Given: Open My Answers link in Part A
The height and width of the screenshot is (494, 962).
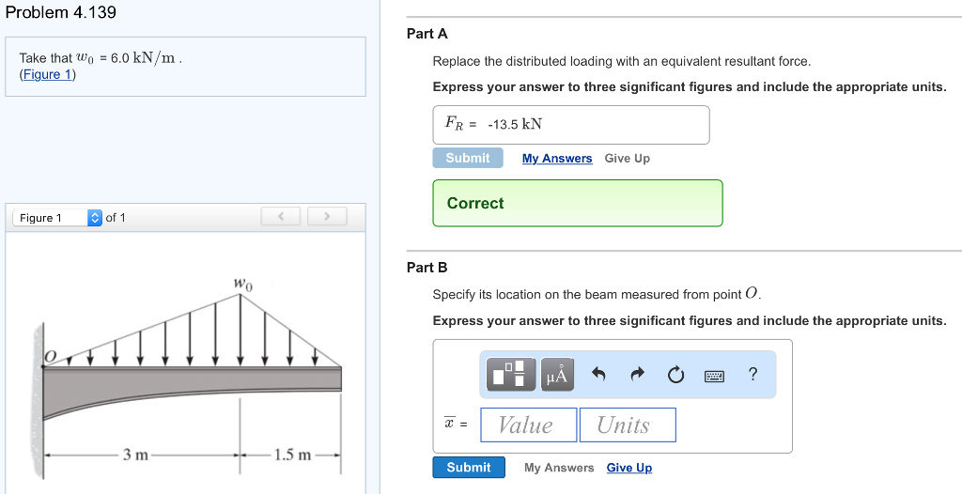Looking at the screenshot, I should pos(557,159).
